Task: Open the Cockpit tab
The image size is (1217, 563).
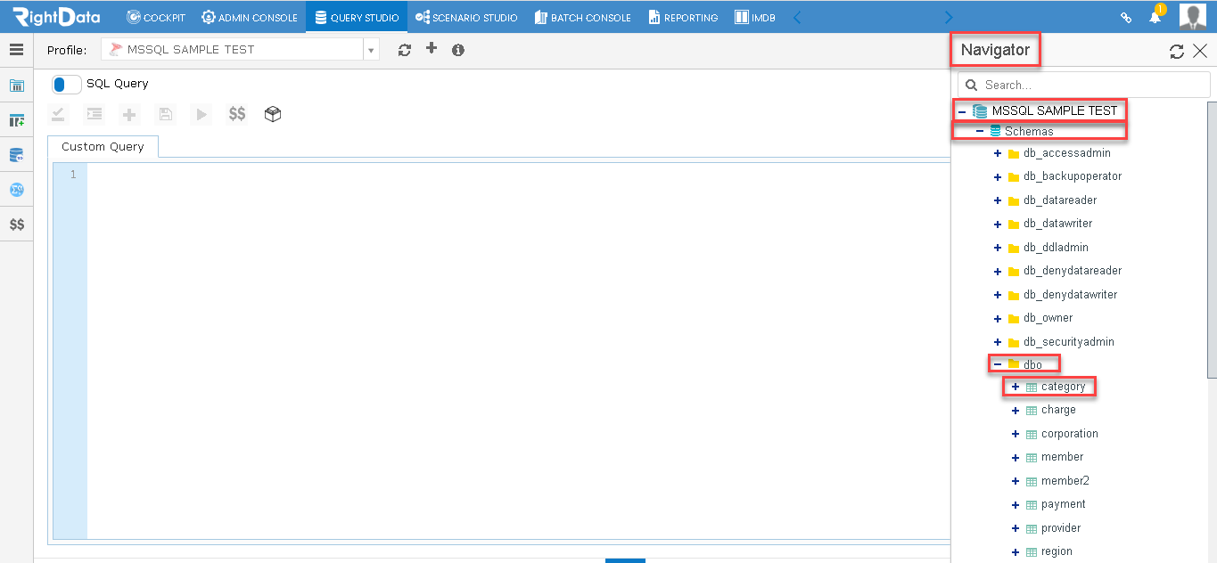Action: pyautogui.click(x=156, y=17)
